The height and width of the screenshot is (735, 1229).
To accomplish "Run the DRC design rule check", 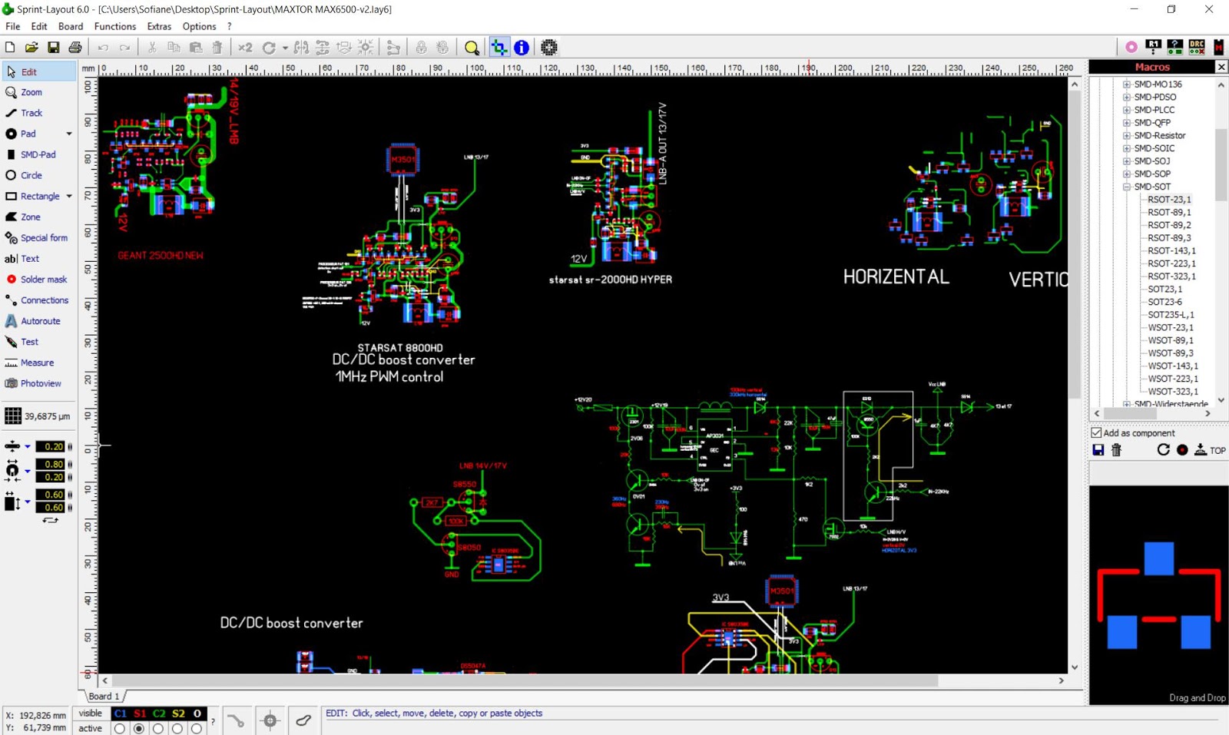I will pos(1197,47).
